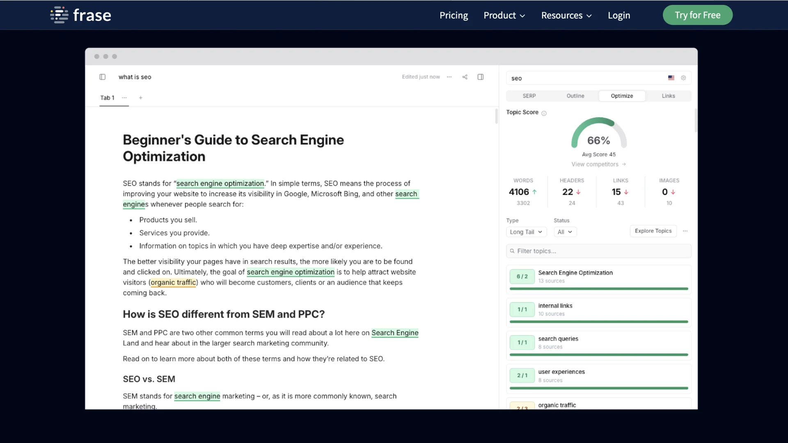Open document options three-dot menu
788x443 pixels.
click(449, 77)
